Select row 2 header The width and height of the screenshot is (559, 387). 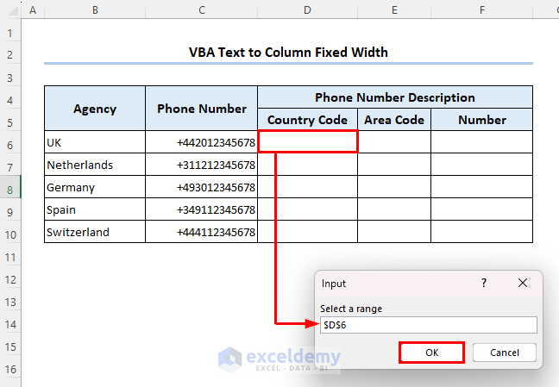[10, 54]
